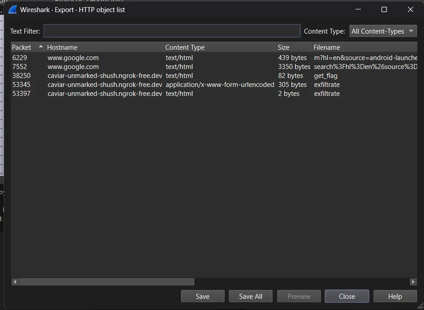Maximize the HTTP object list window
The image size is (424, 310).
tap(384, 9)
